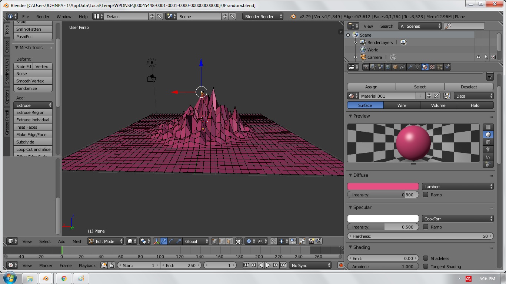506x284 pixels.
Task: Enable the Shadeless checkbox
Action: (x=426, y=258)
